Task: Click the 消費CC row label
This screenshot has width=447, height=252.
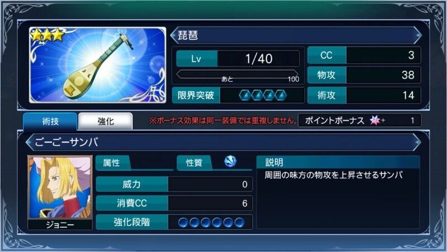Action: tap(132, 203)
